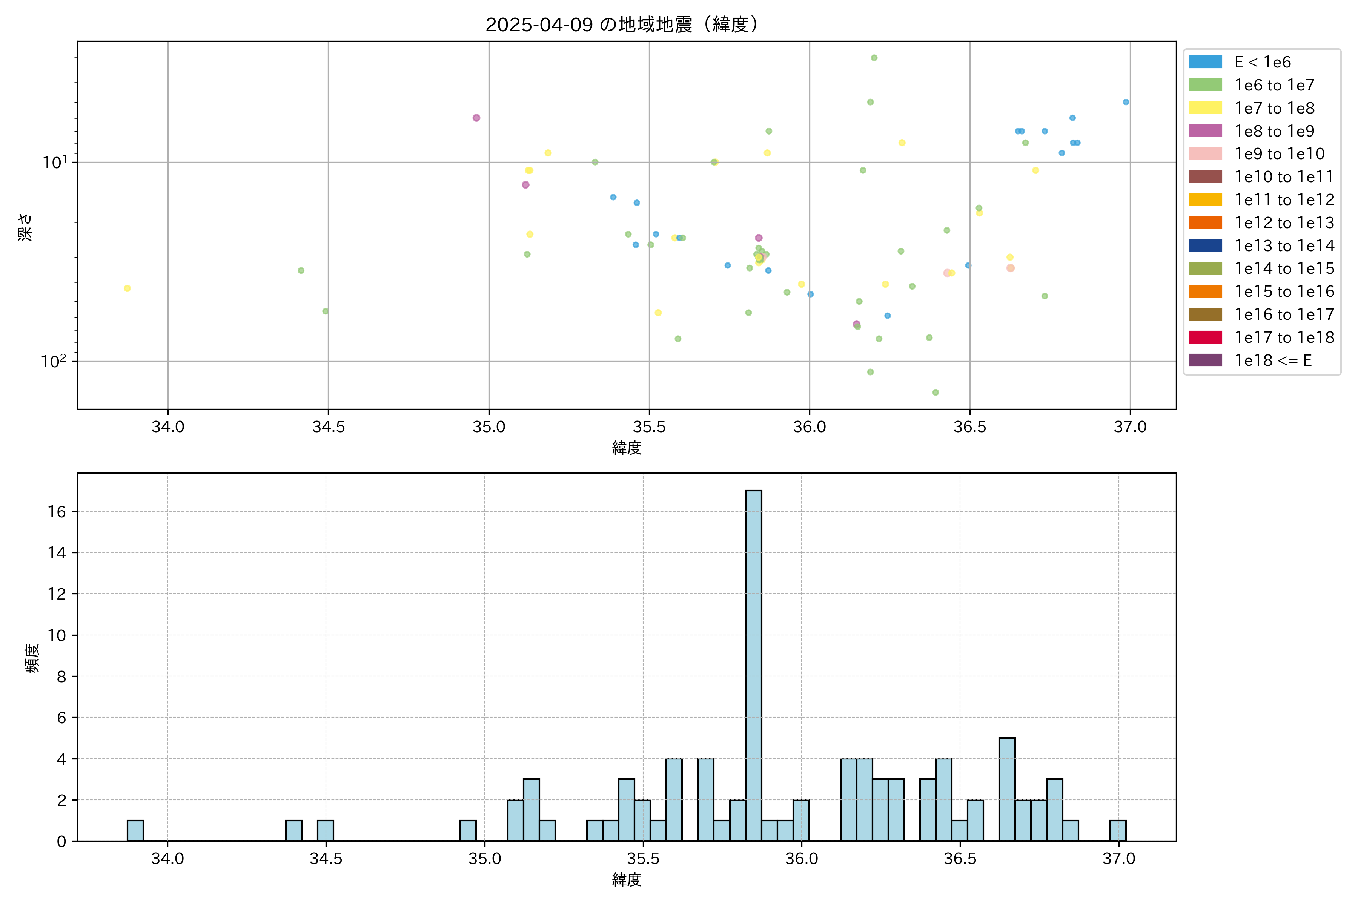Click the purple '1e18 <= E' legend swatch

[x=1205, y=360]
